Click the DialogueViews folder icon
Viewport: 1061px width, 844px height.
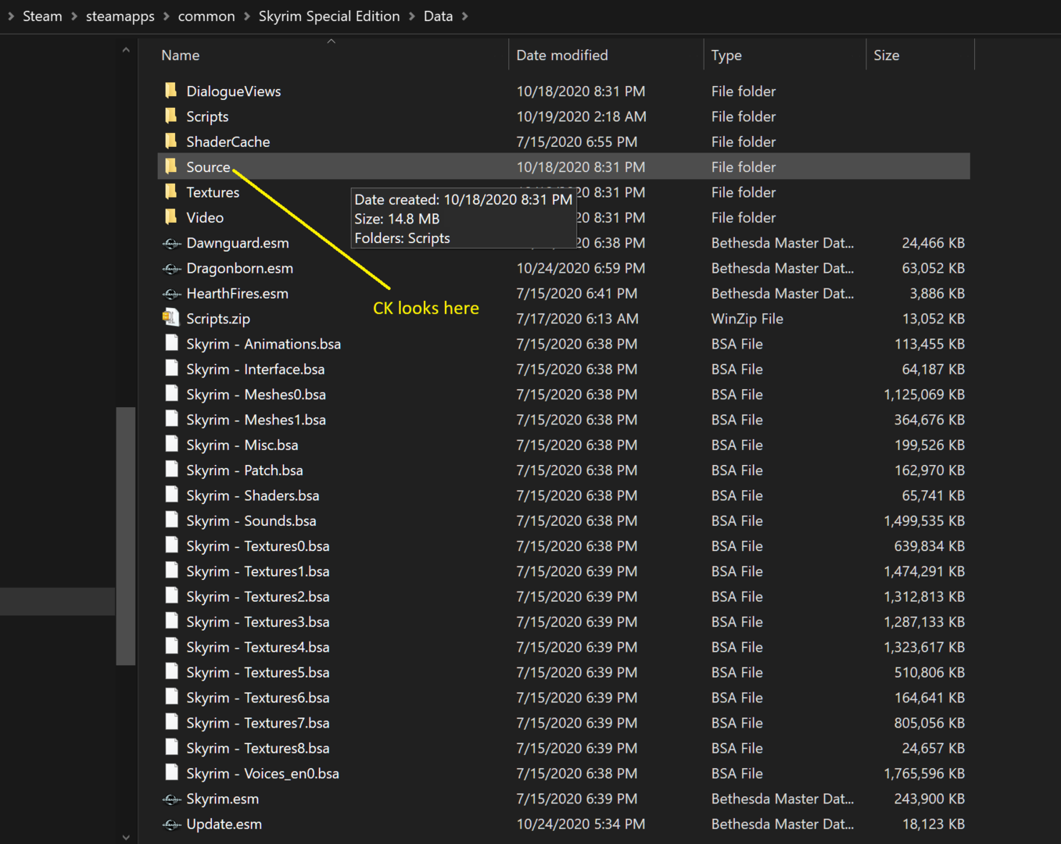pyautogui.click(x=170, y=91)
